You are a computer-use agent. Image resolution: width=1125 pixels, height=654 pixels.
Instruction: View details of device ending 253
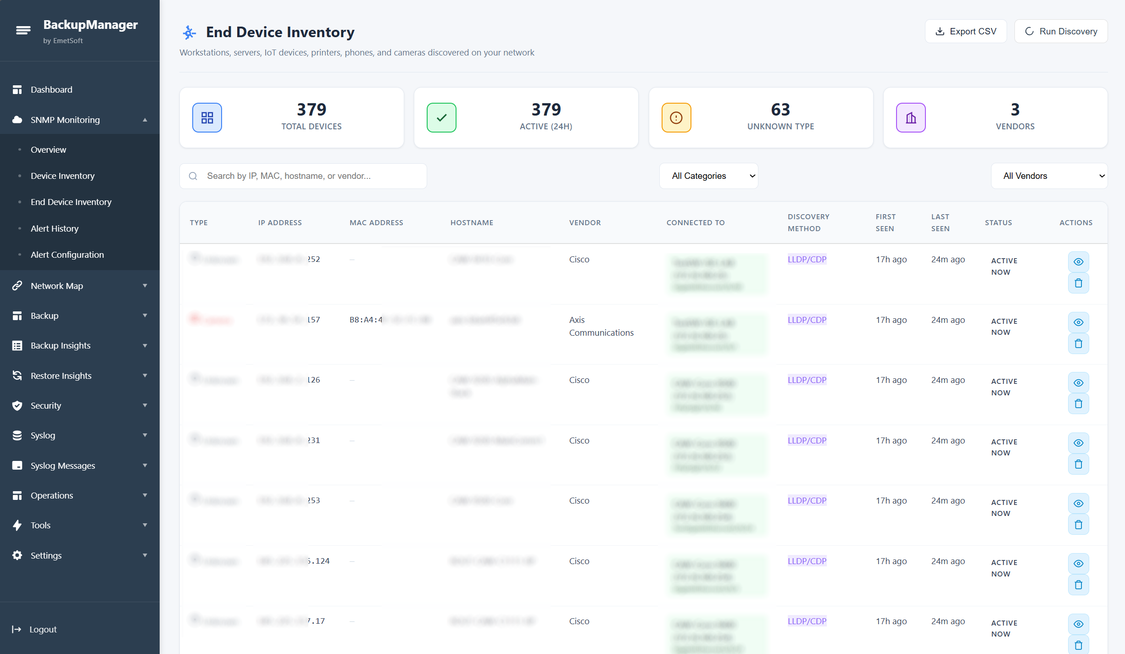click(x=1078, y=504)
